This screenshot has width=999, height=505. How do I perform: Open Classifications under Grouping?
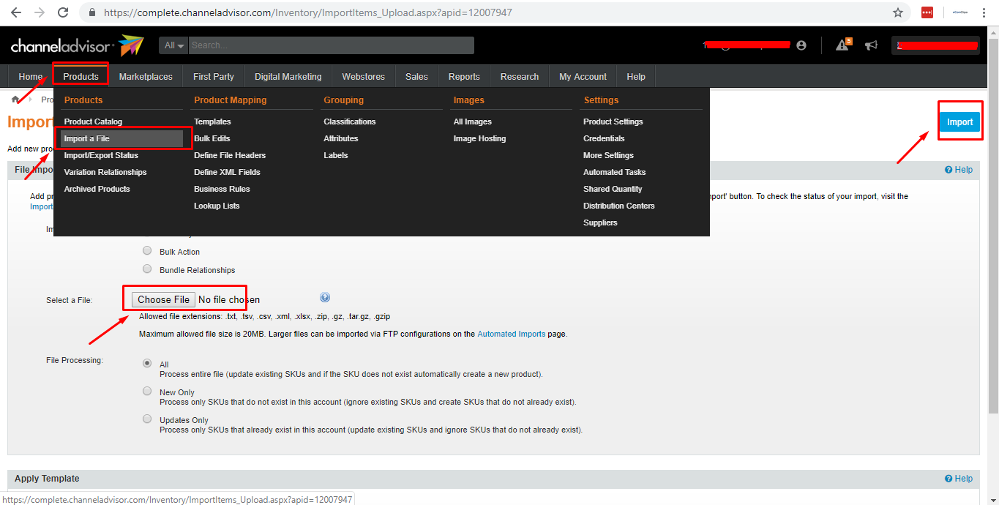(x=350, y=121)
